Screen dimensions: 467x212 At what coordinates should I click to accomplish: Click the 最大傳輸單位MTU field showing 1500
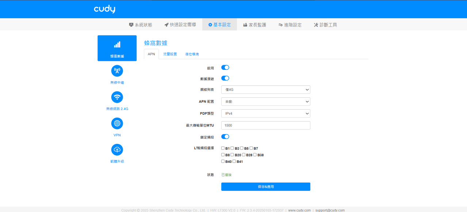(x=266, y=125)
